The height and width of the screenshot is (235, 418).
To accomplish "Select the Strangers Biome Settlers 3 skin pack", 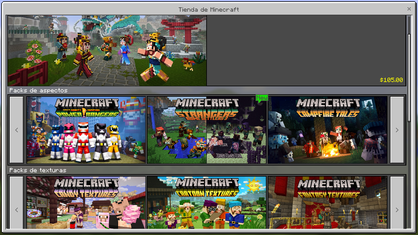I will pos(207,130).
